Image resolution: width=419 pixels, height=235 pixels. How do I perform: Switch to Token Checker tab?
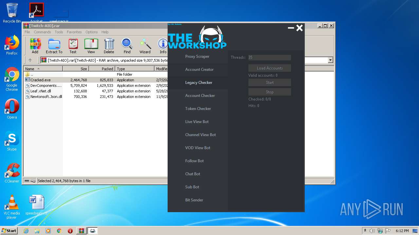(x=198, y=109)
